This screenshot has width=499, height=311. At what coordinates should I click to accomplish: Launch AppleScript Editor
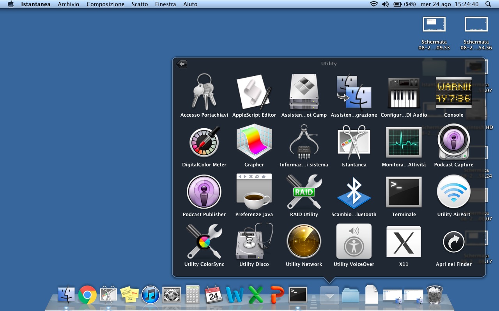[254, 92]
